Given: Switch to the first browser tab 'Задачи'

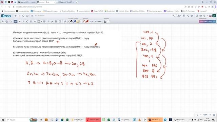Looking at the screenshot, I should (x=27, y=2).
